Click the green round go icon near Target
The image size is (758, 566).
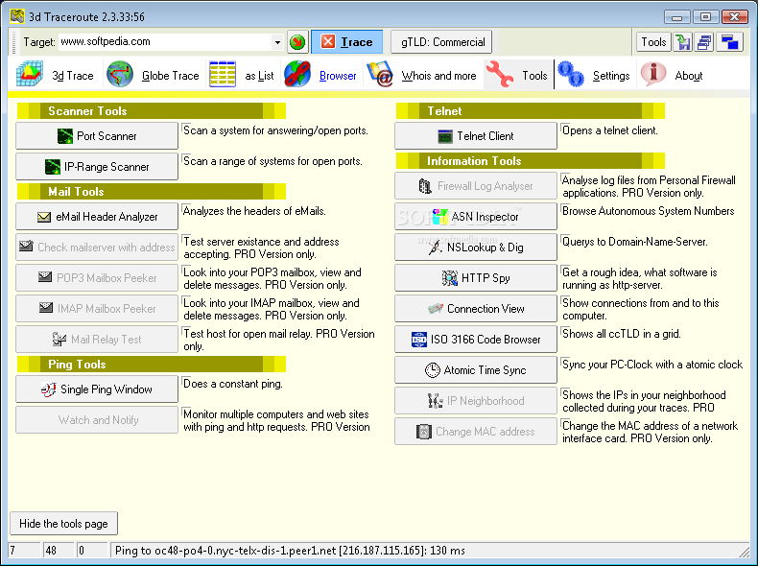click(x=297, y=42)
